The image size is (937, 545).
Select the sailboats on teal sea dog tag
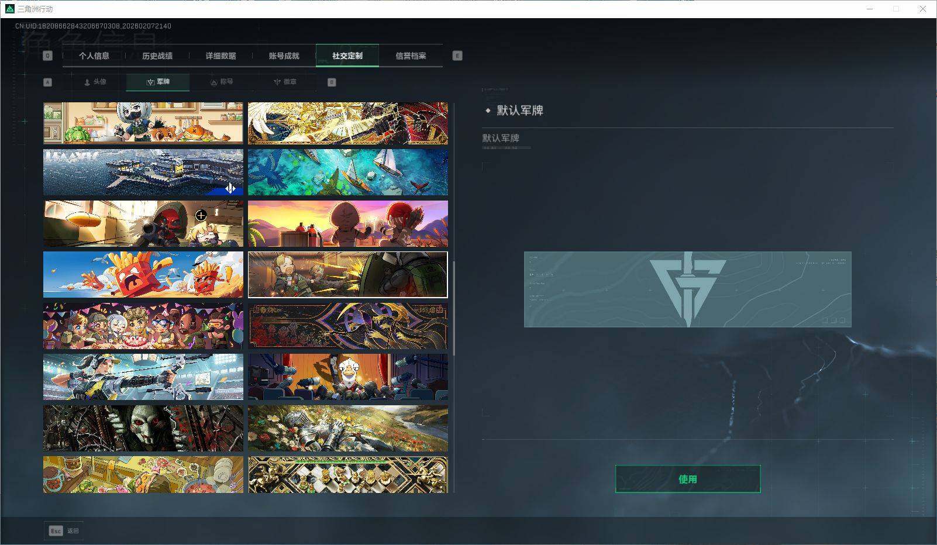[348, 172]
